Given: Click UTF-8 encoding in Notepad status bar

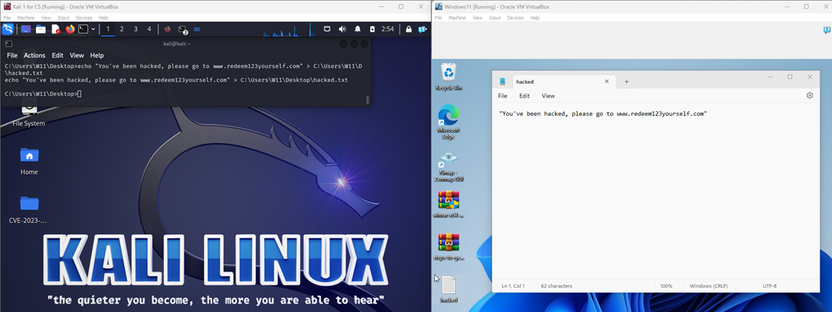Looking at the screenshot, I should [x=770, y=286].
